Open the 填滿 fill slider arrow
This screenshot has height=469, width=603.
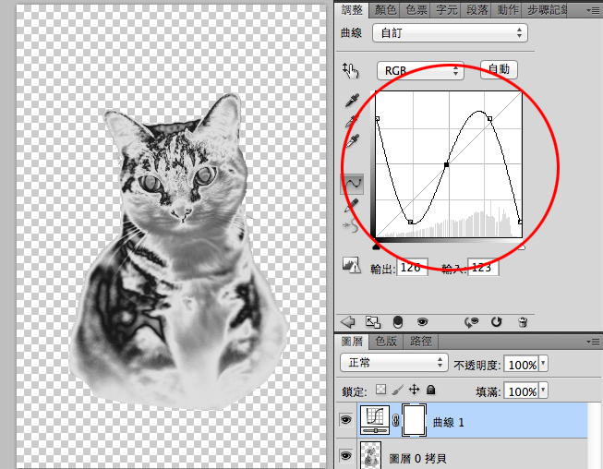pos(543,391)
